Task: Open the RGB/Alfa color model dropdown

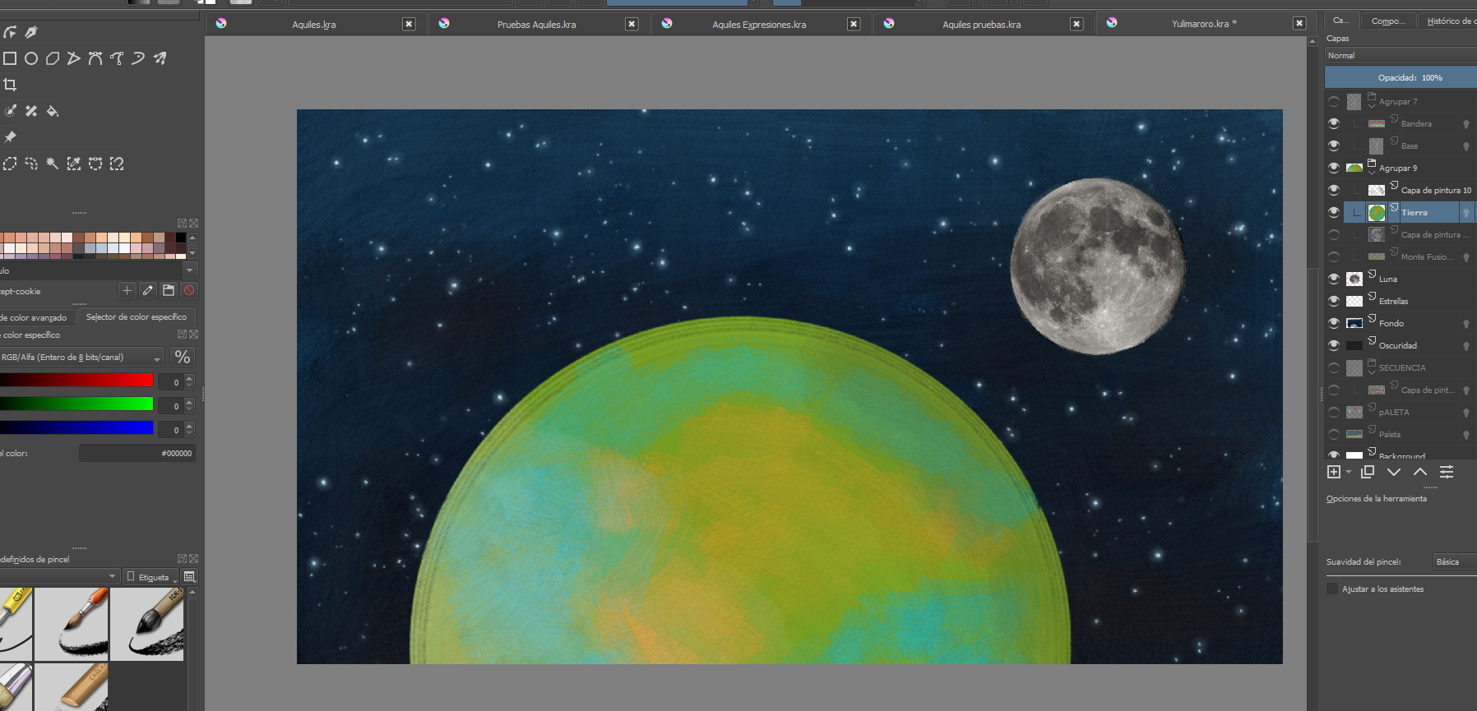Action: tap(81, 357)
